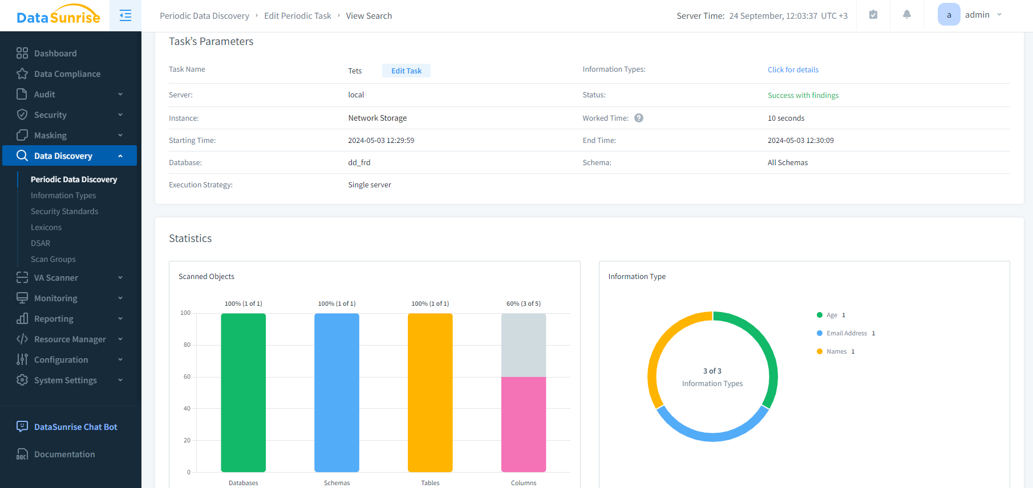Viewport: 1033px width, 488px height.
Task: Toggle the Names legend entry
Action: point(836,351)
